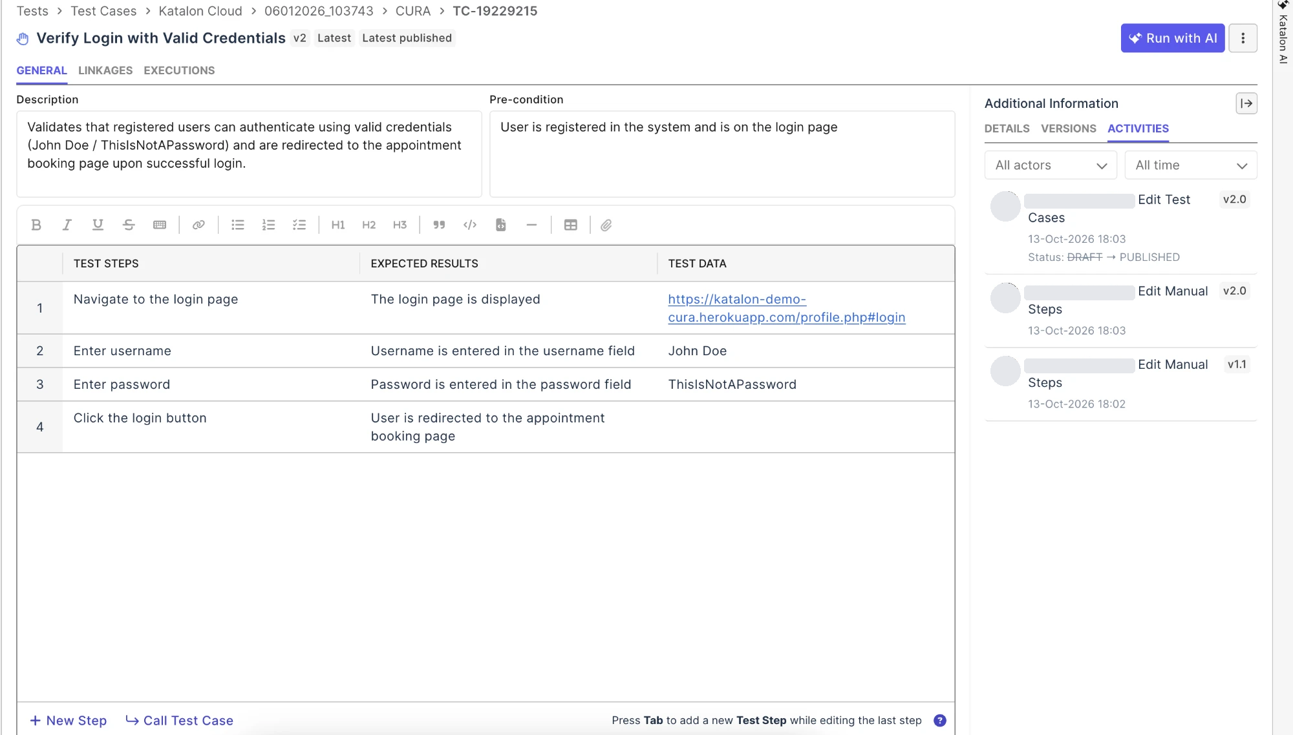Open the katalon-demo-cura login URL link

(x=786, y=308)
